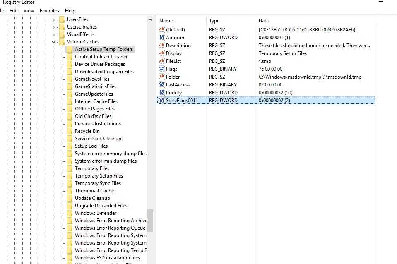Click the Autorun DWORD icon

[162, 38]
